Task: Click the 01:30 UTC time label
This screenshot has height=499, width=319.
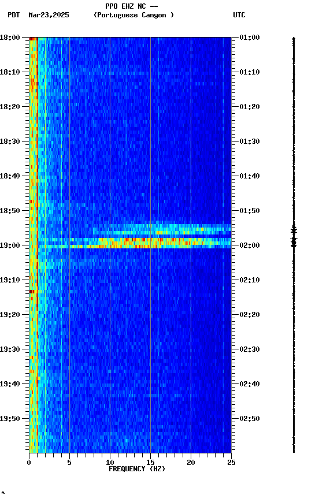Action: pos(250,141)
